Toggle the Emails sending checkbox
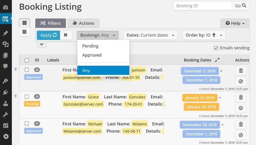This screenshot has height=145, width=256. 216,48
